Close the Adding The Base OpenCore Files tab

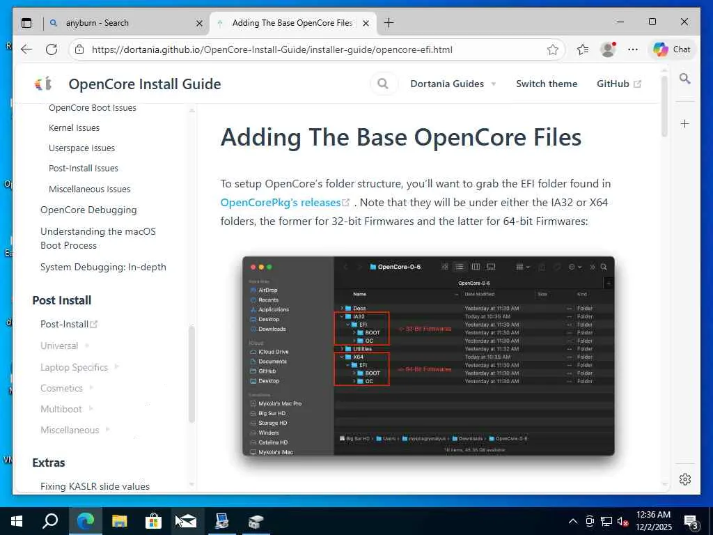pos(366,23)
